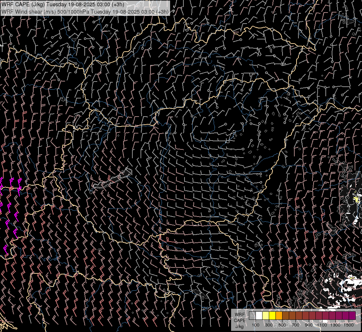Click the '1300' legend value
This screenshot has width=362, height=332.
click(x=335, y=325)
